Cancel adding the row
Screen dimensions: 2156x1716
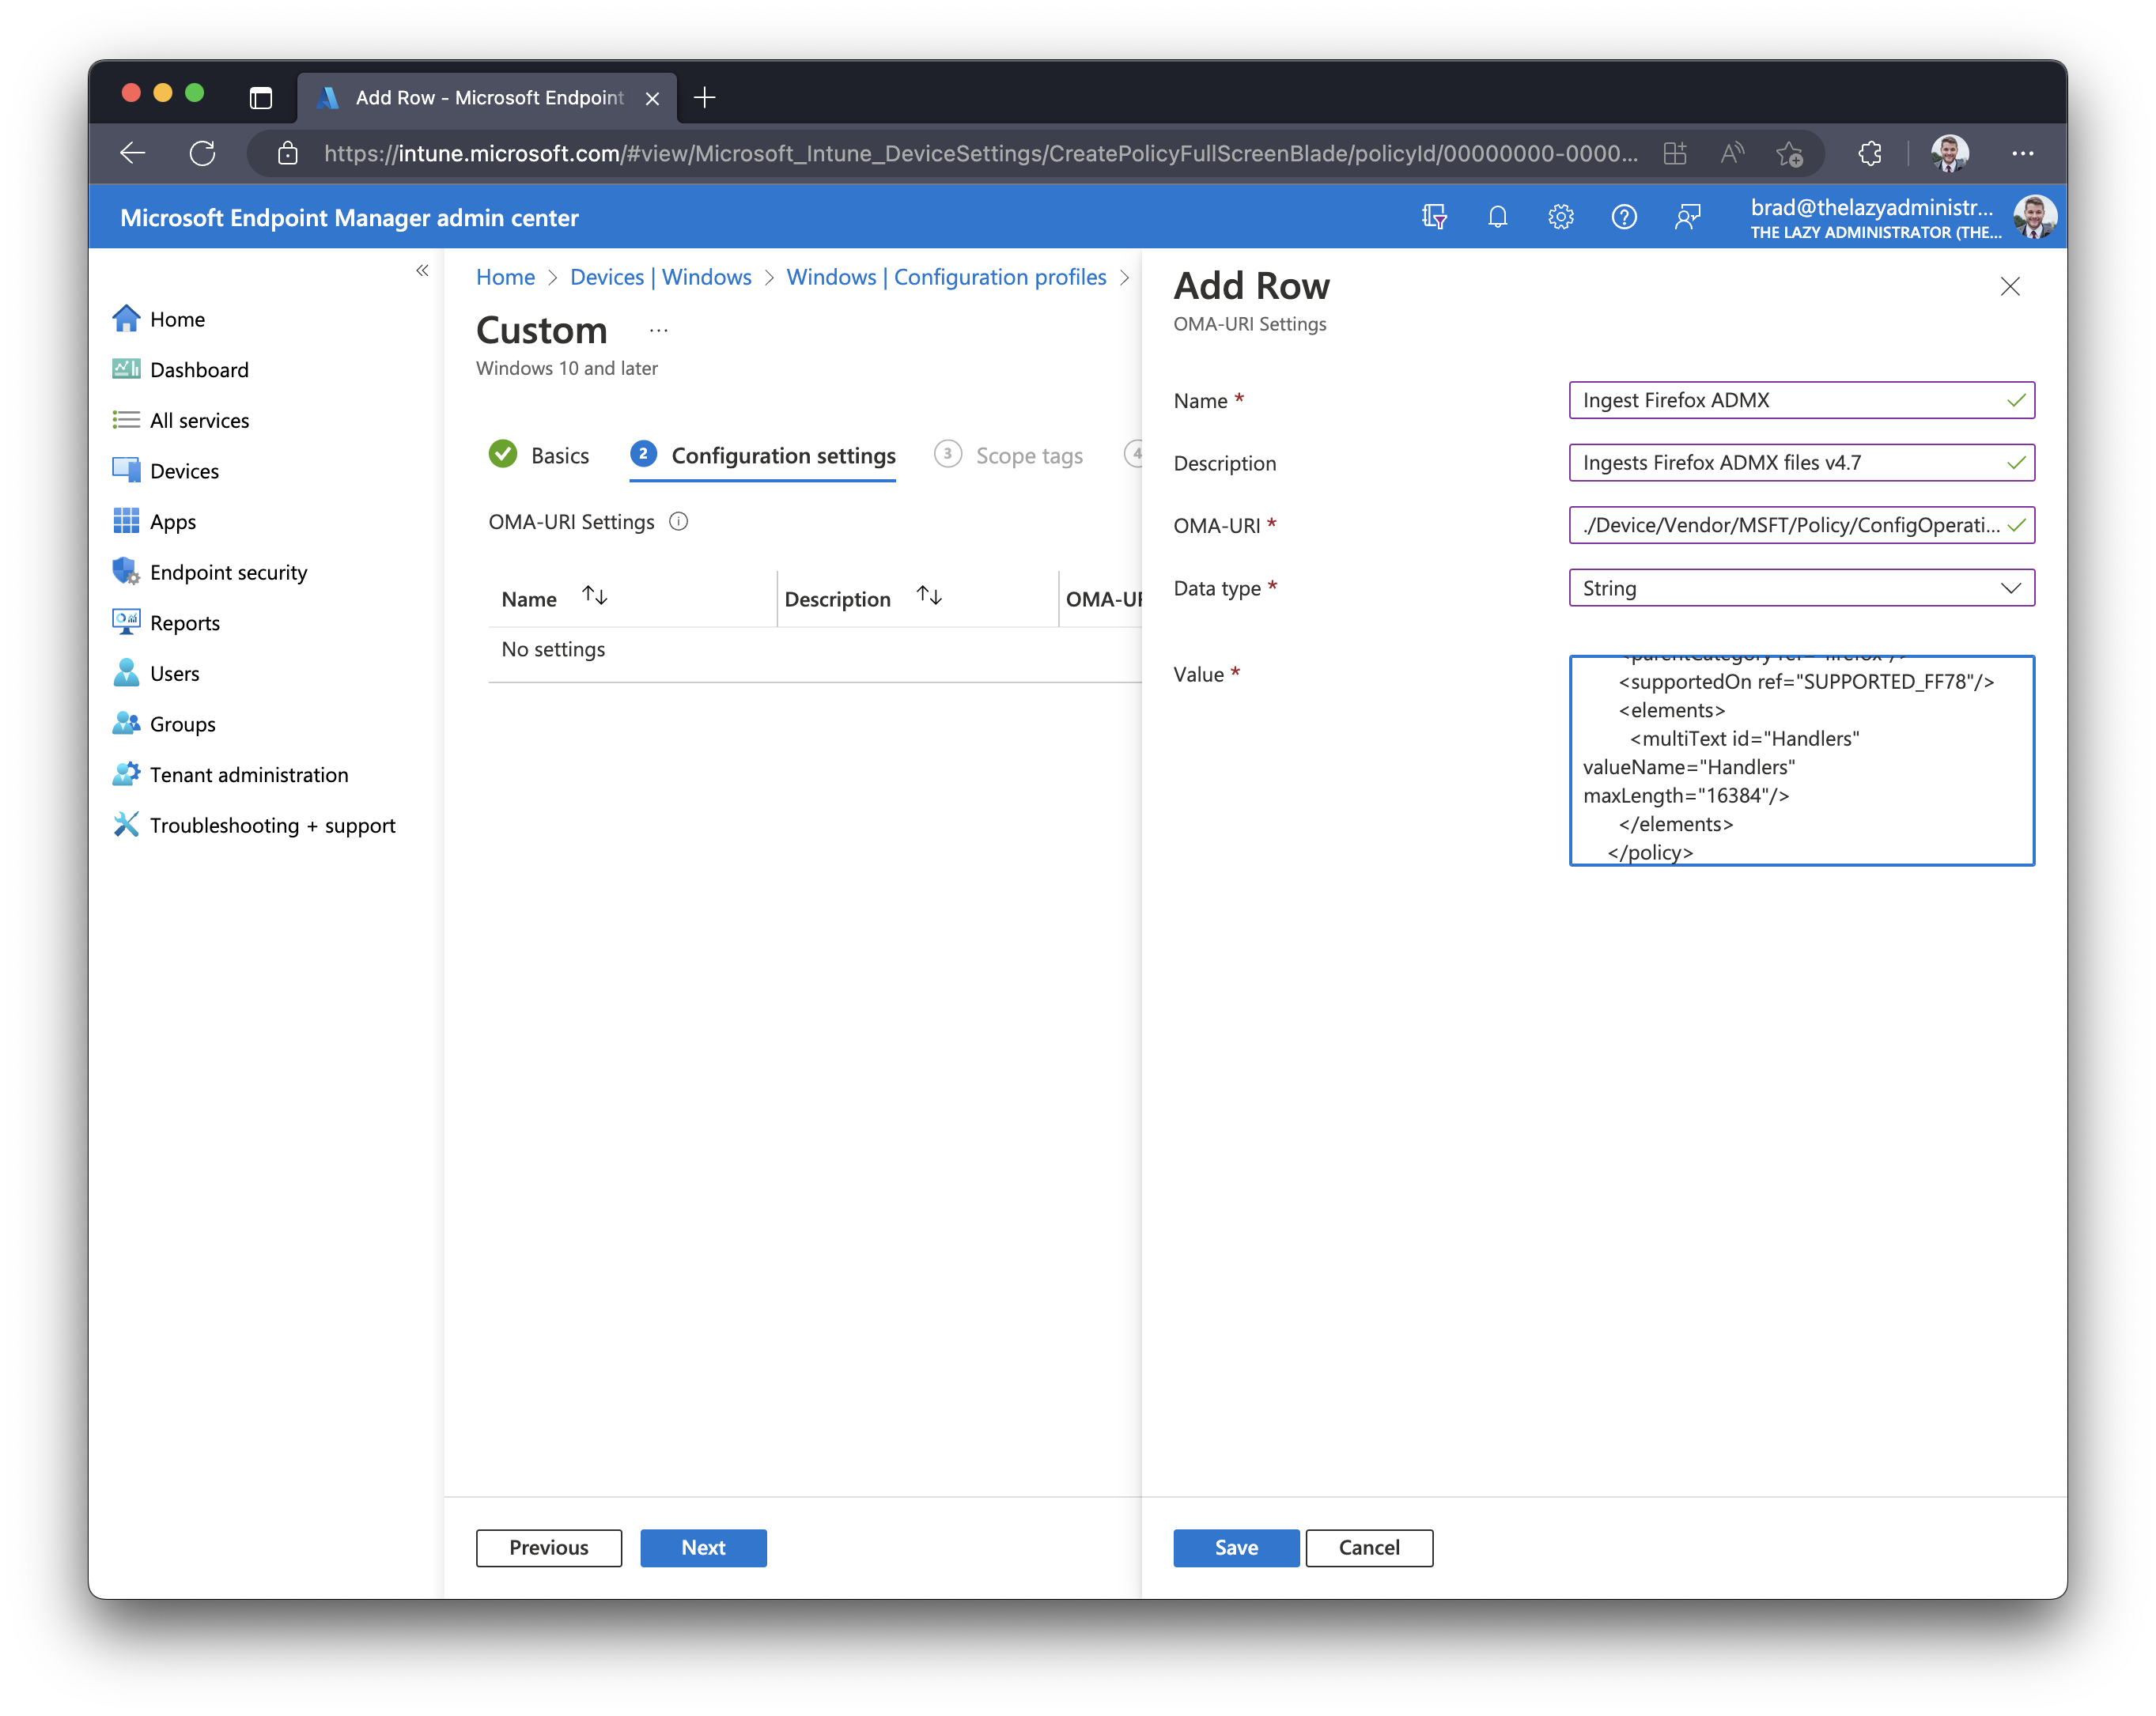[x=1369, y=1547]
